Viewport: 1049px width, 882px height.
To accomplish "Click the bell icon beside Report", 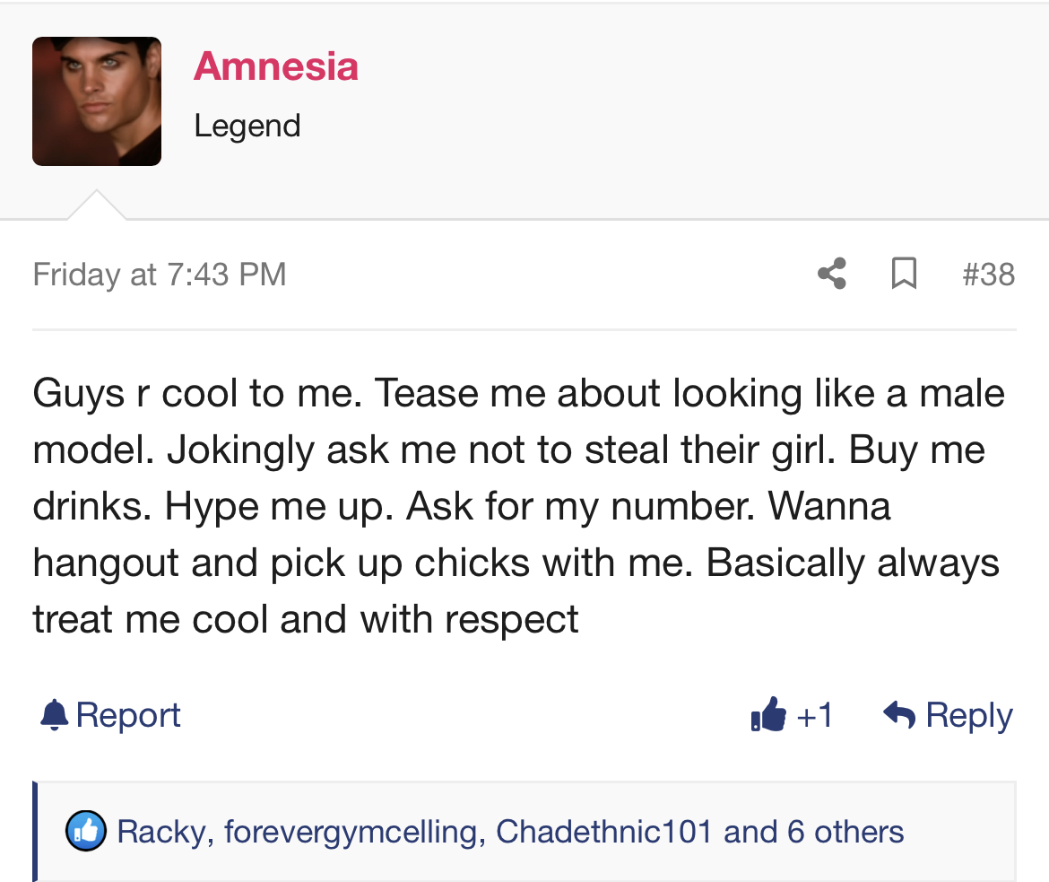I will pos(54,714).
